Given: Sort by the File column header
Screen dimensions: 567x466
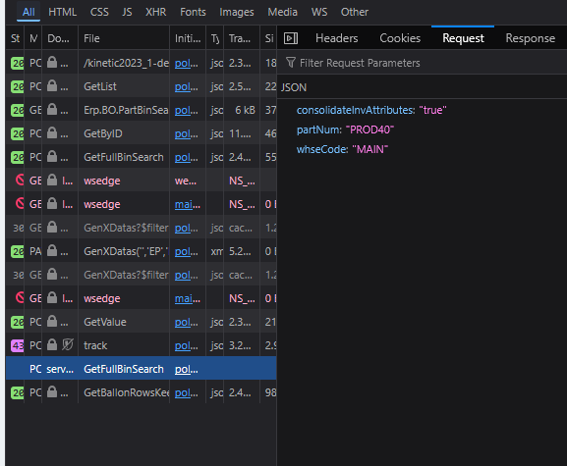Looking at the screenshot, I should coord(124,38).
